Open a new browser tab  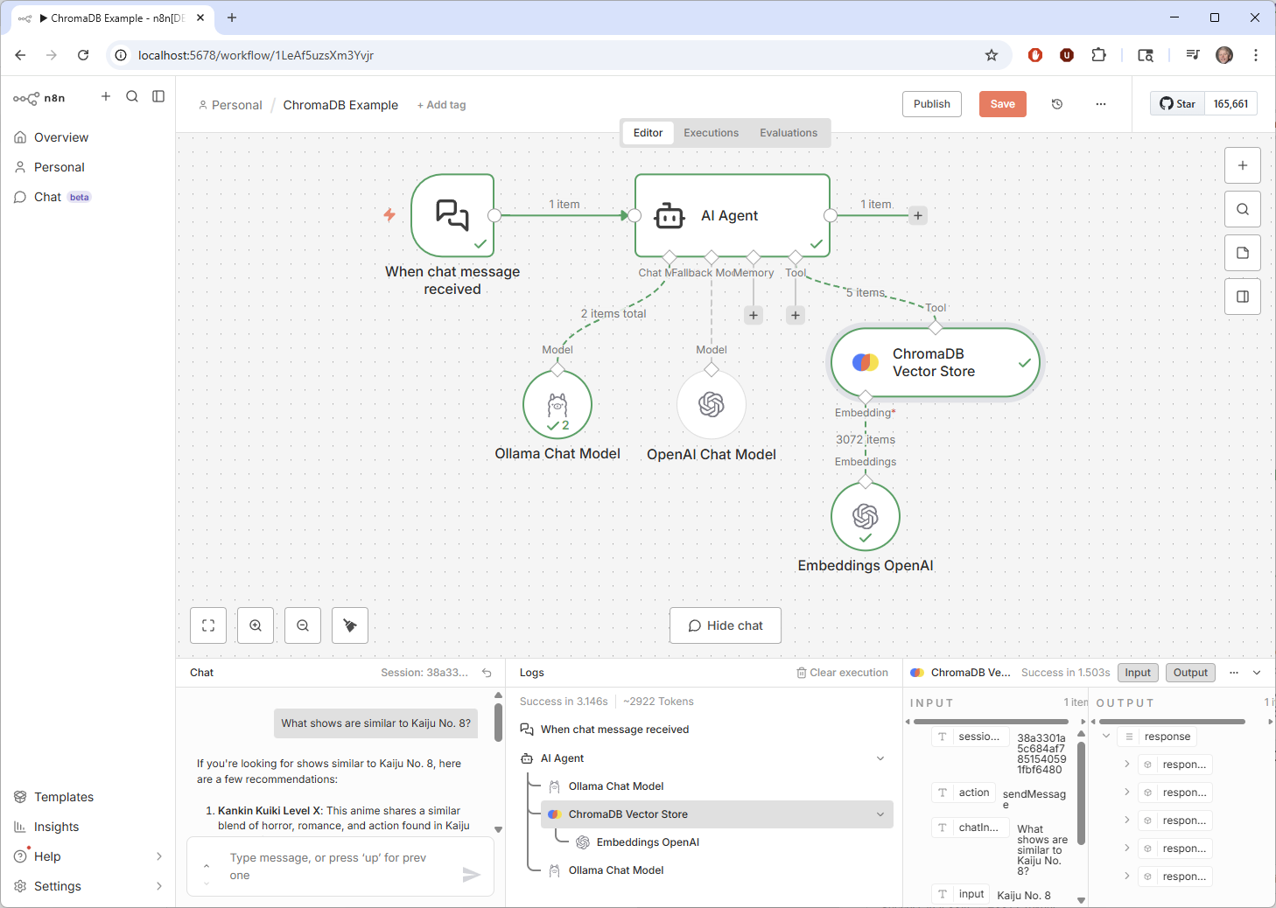[x=232, y=17]
